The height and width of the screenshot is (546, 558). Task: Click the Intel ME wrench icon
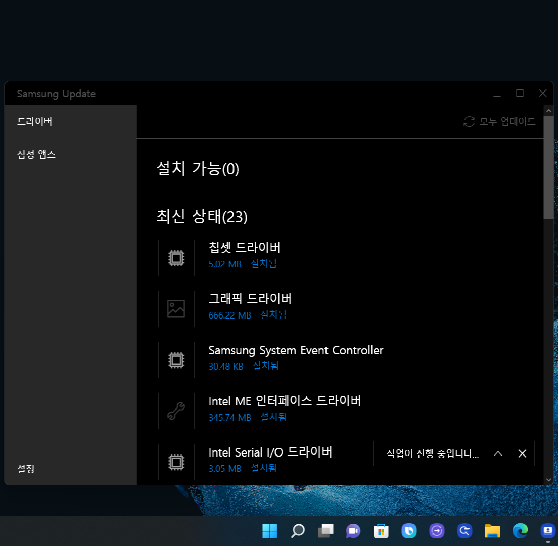click(176, 411)
